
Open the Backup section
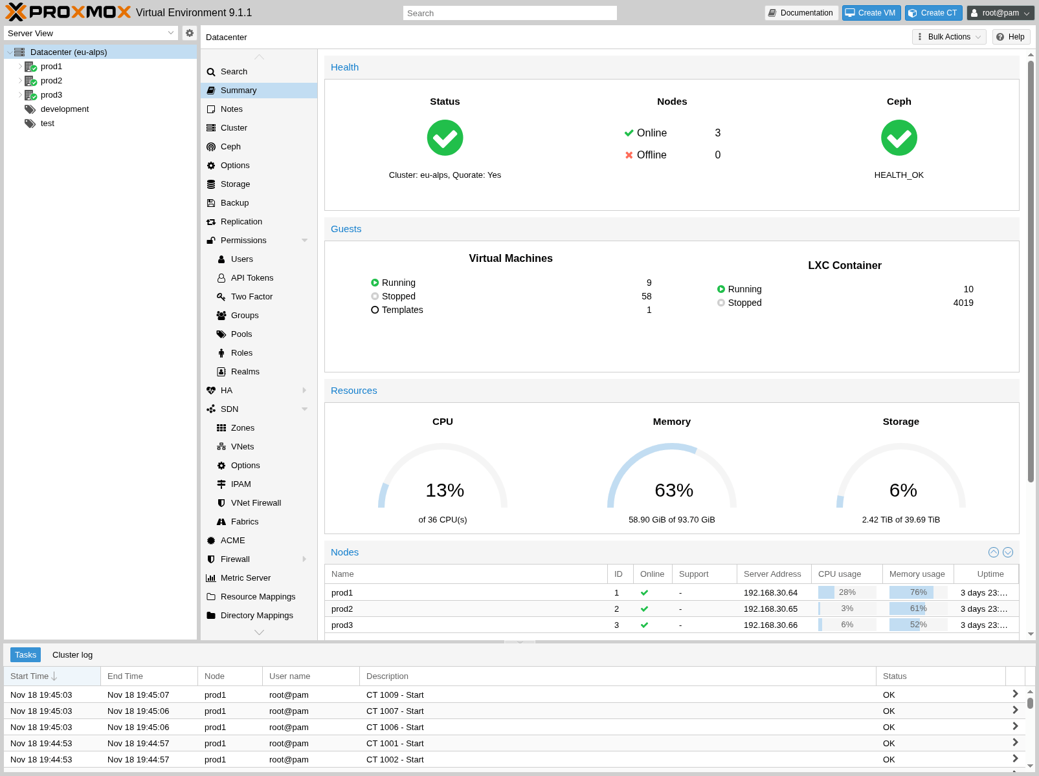click(234, 202)
